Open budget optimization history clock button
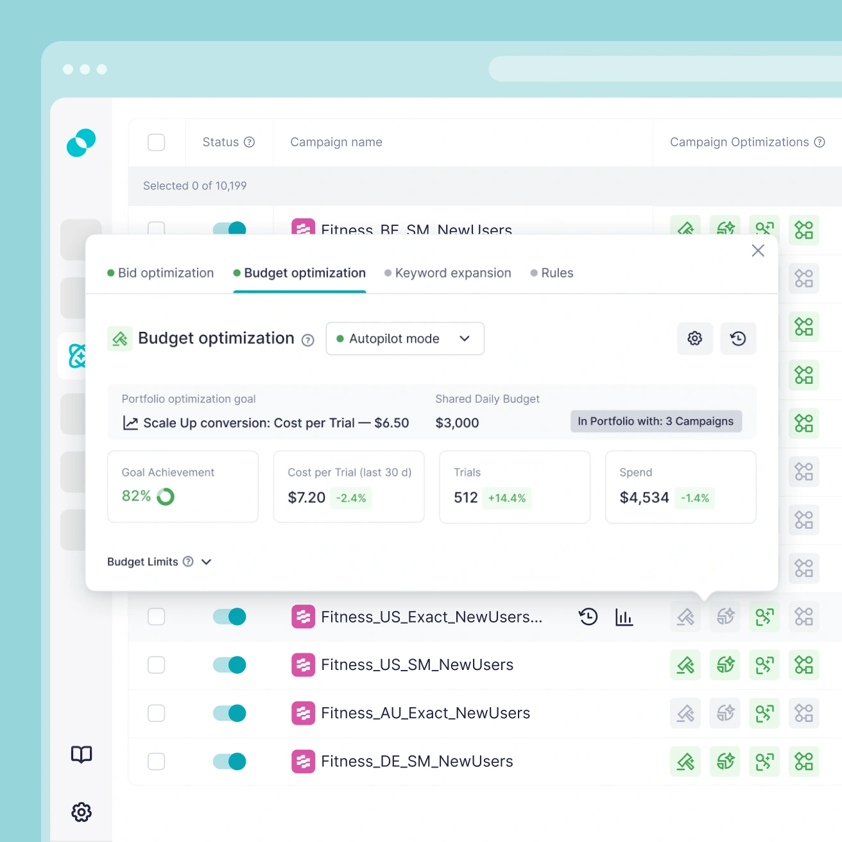The height and width of the screenshot is (842, 842). [x=739, y=338]
